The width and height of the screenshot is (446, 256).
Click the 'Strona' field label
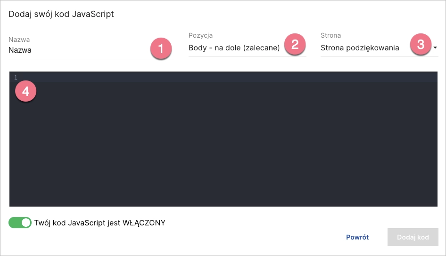point(330,35)
